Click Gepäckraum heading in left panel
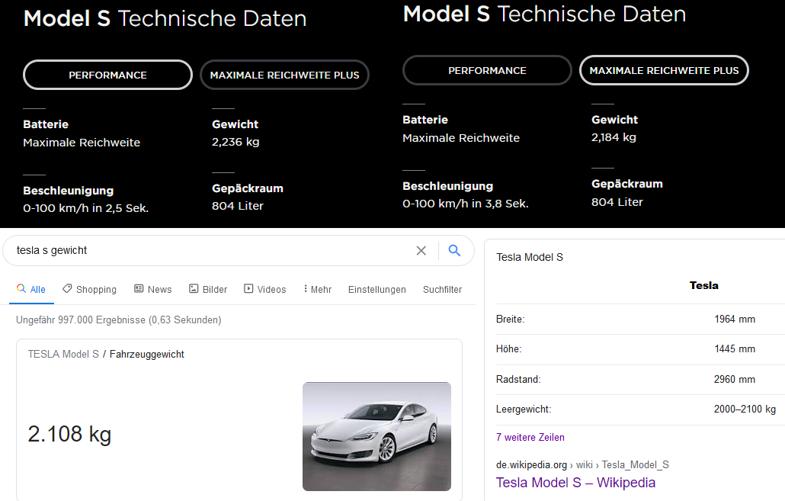This screenshot has width=785, height=501. [x=248, y=188]
